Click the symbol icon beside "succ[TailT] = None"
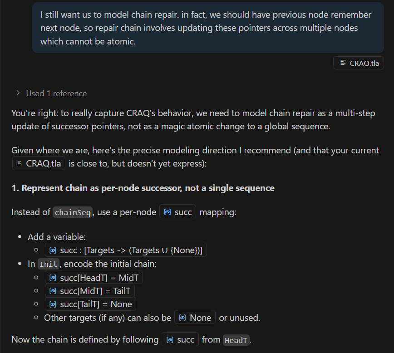This screenshot has width=394, height=353. [x=53, y=304]
